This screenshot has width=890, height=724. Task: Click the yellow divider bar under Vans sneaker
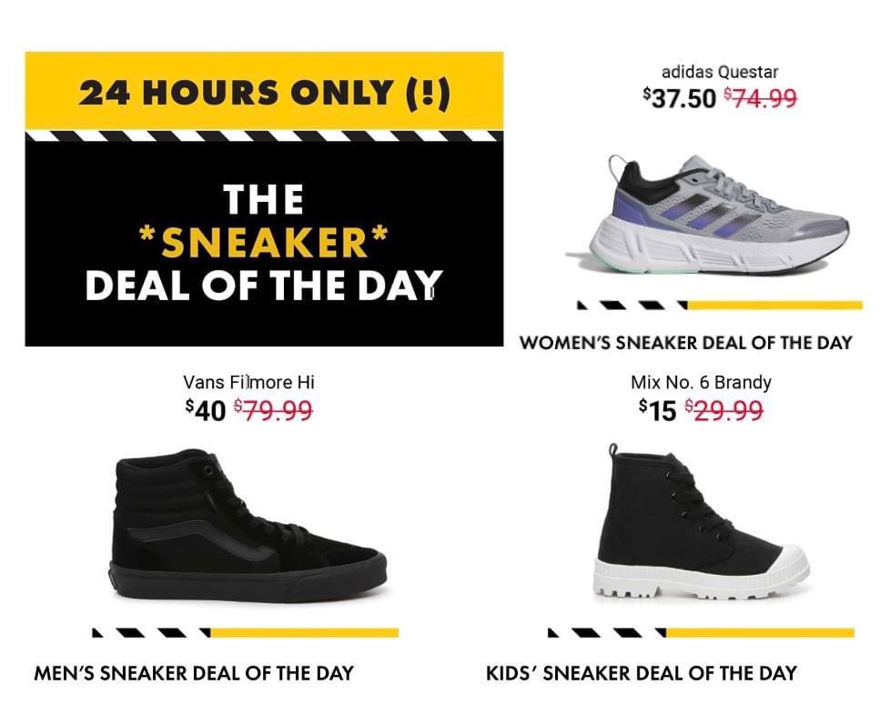[304, 632]
